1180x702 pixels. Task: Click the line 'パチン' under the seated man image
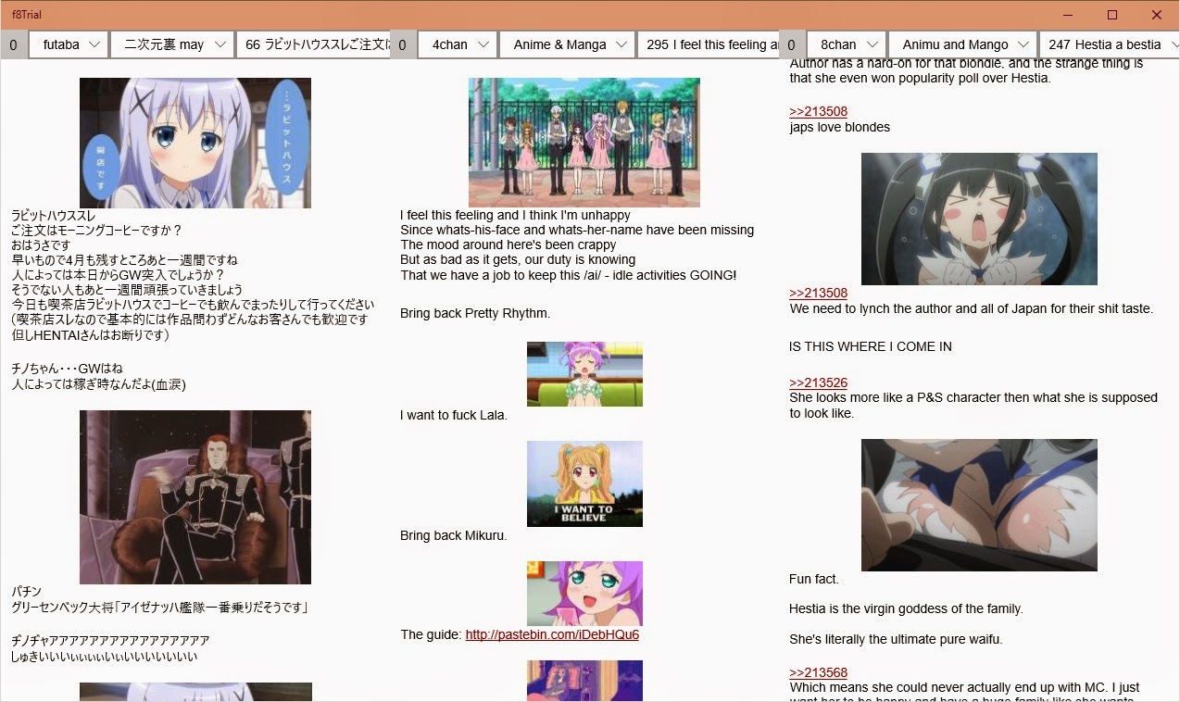pyautogui.click(x=26, y=591)
